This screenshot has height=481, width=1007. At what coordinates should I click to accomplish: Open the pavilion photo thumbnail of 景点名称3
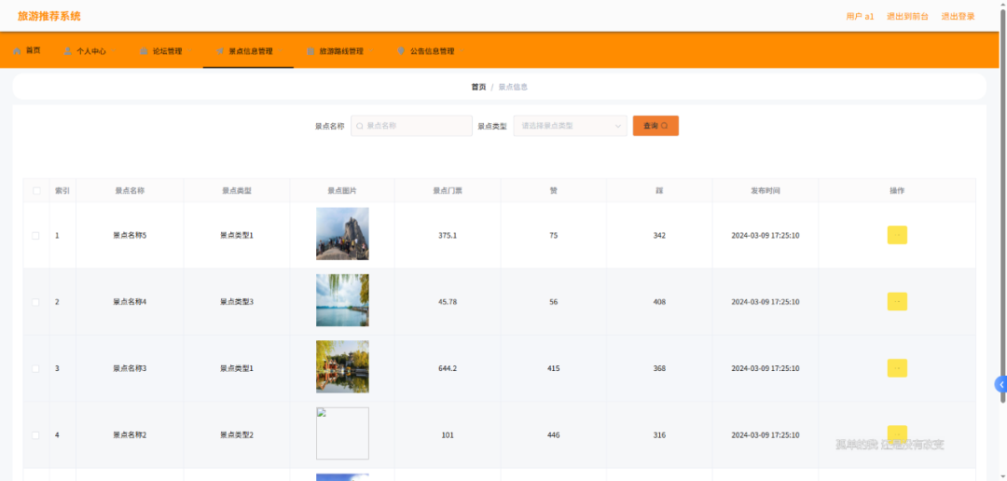pos(342,366)
